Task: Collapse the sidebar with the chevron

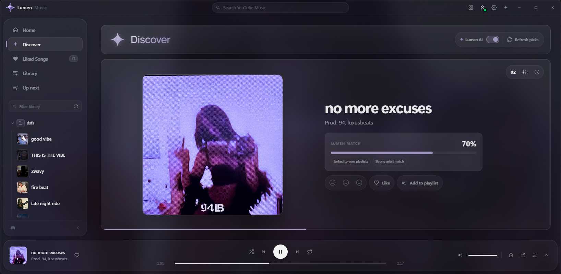Action: coord(78,228)
